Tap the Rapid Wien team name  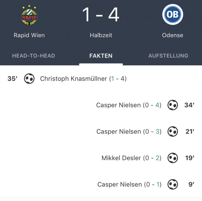pyautogui.click(x=29, y=35)
